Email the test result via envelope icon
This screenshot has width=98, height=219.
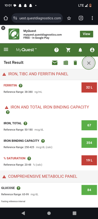(x=55, y=63)
